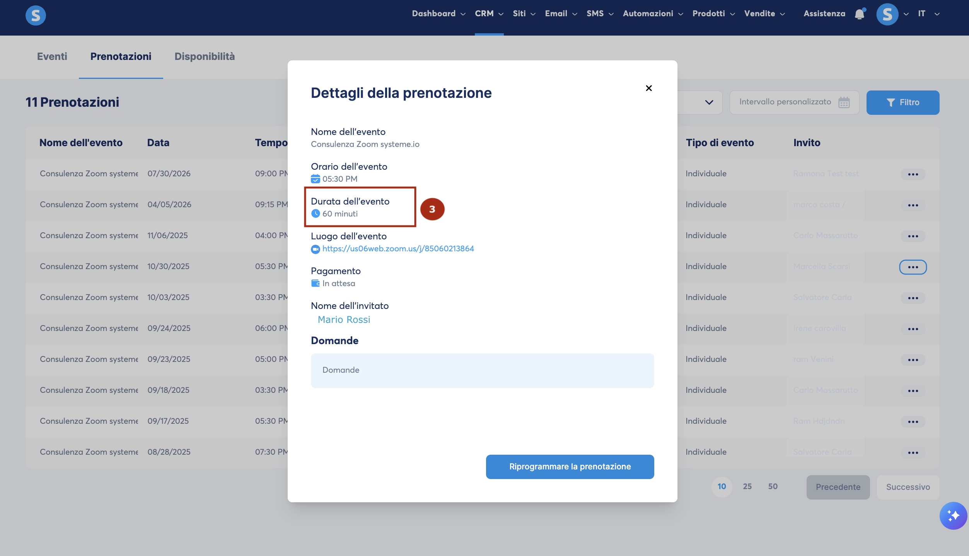Open actions menu for 09/18/2025 booking

coord(913,391)
